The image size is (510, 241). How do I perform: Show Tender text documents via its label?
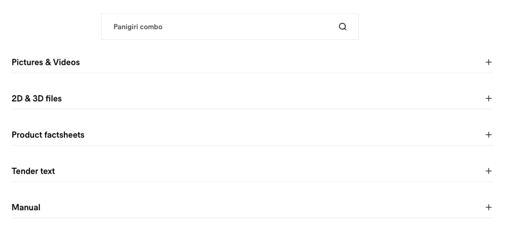click(34, 171)
